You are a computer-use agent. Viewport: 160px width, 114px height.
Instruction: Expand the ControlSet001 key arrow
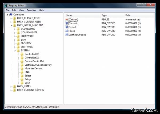(19, 54)
